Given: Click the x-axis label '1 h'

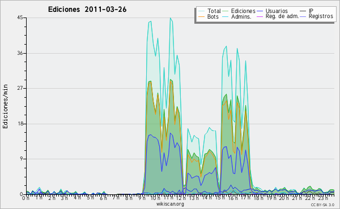Looking at the screenshot, I should [39, 198].
